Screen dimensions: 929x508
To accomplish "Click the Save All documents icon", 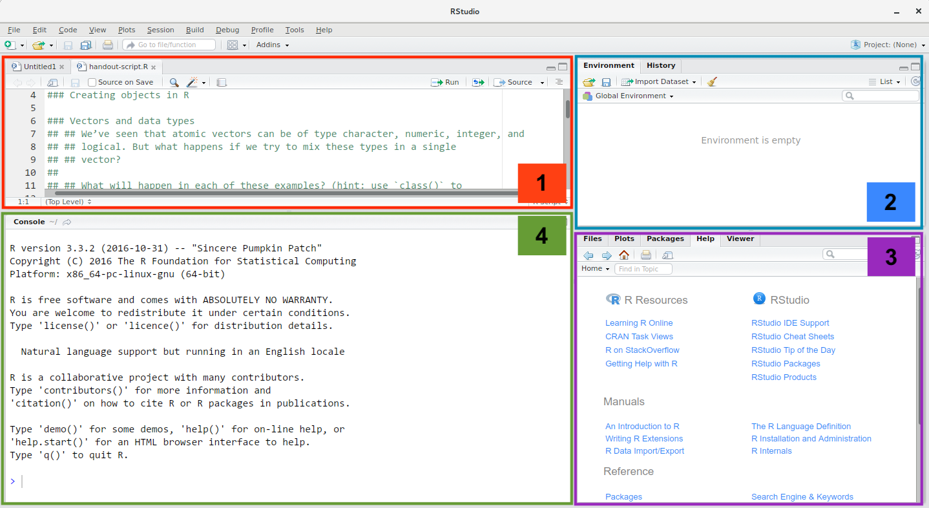I will coord(85,45).
